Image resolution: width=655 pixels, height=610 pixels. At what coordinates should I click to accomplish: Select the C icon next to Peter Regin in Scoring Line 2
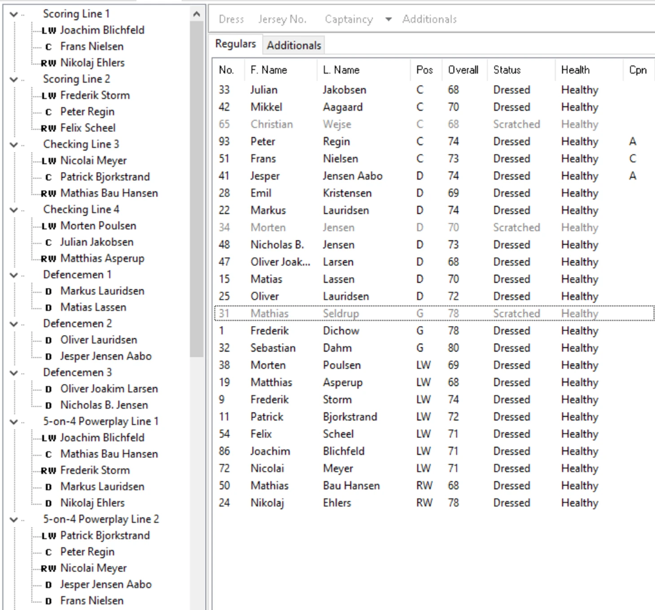(48, 112)
